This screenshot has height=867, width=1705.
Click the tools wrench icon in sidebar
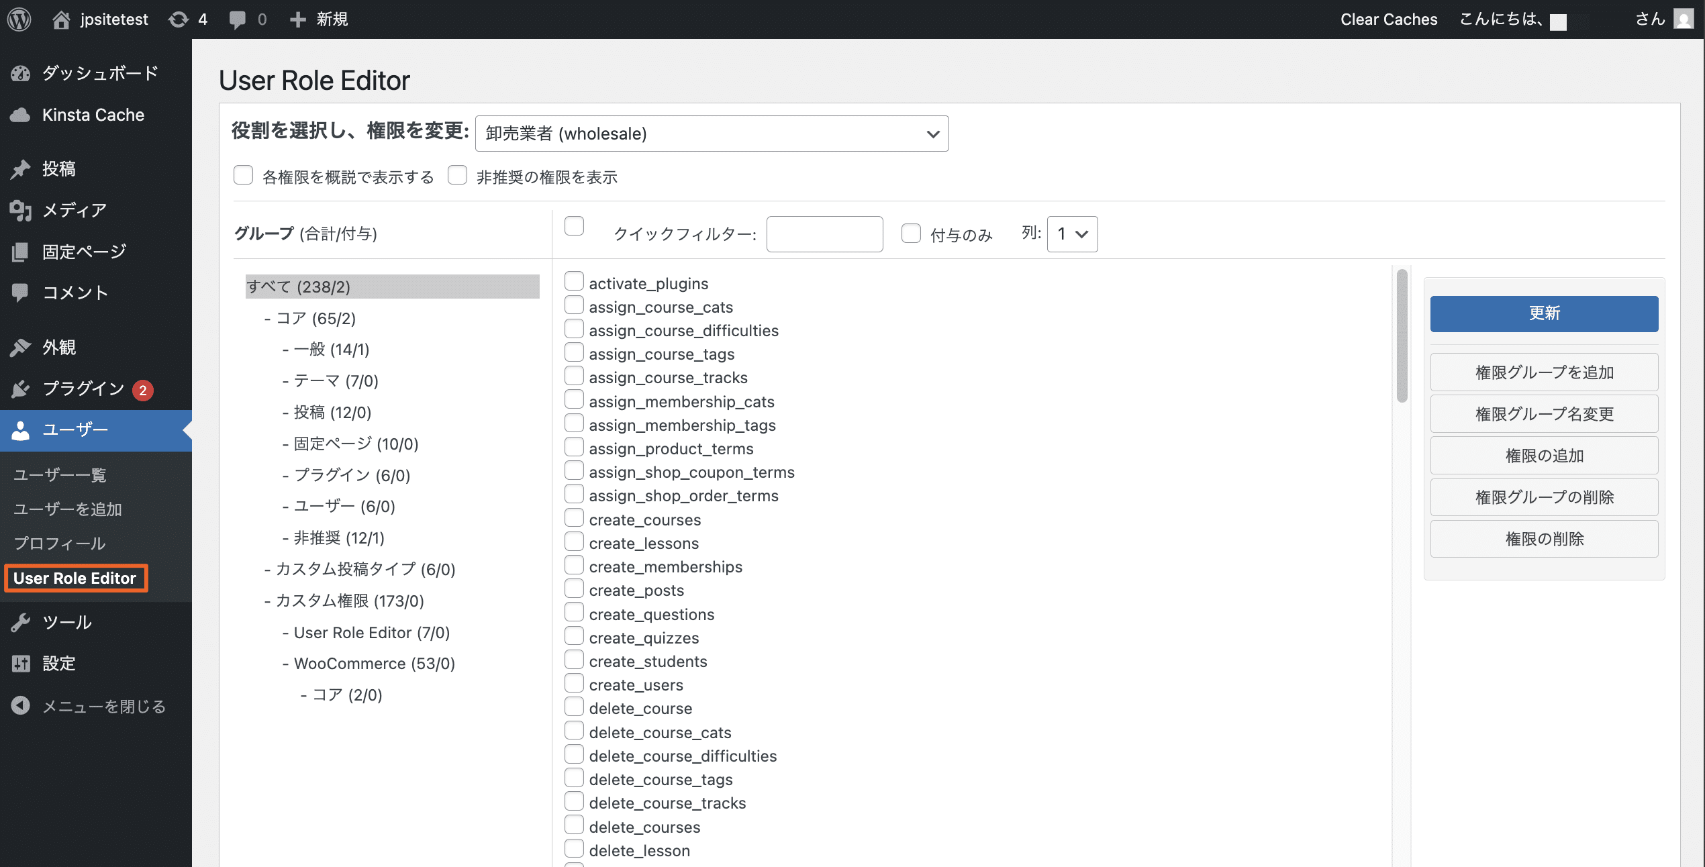(x=21, y=622)
